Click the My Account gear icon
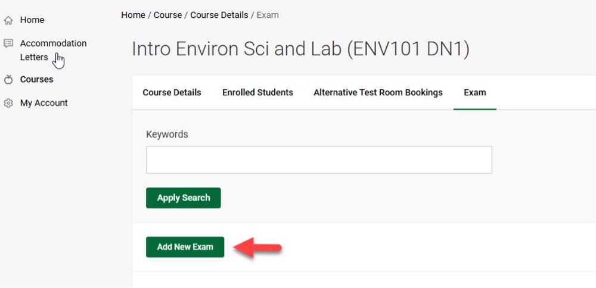Screen dimensions: 596x288 tap(8, 104)
